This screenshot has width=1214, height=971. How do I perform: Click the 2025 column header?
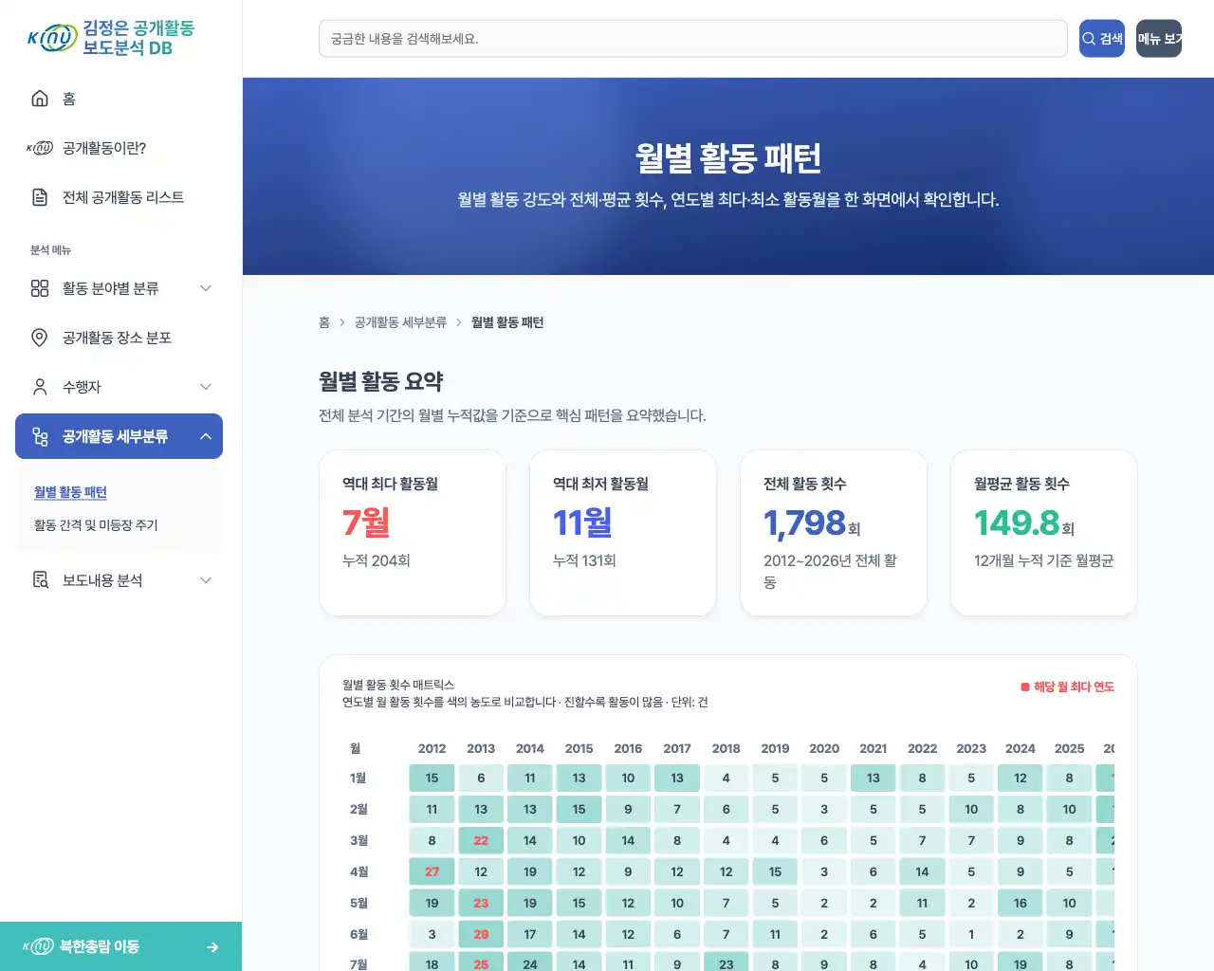1069,748
